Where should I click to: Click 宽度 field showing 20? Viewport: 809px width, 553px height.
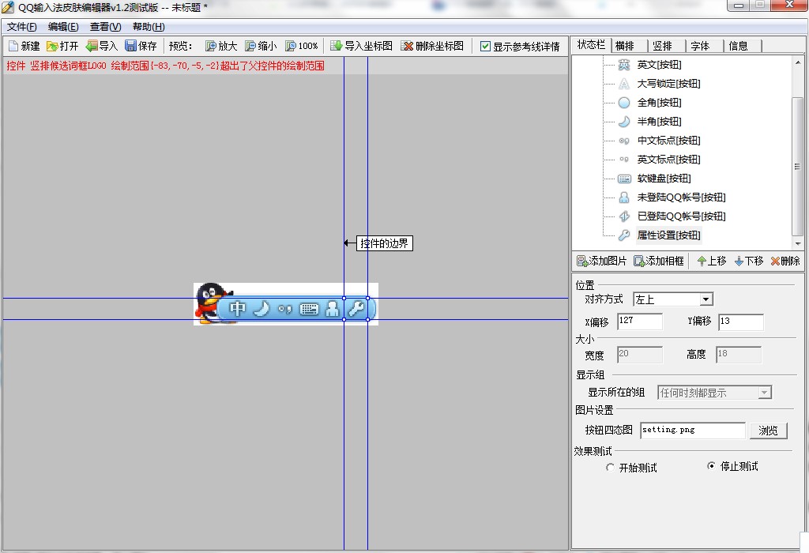pyautogui.click(x=640, y=355)
